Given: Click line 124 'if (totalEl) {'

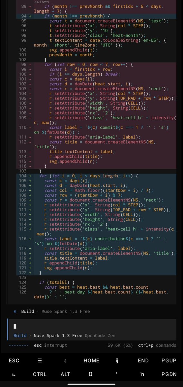Looking at the screenshot, I should point(96,282).
